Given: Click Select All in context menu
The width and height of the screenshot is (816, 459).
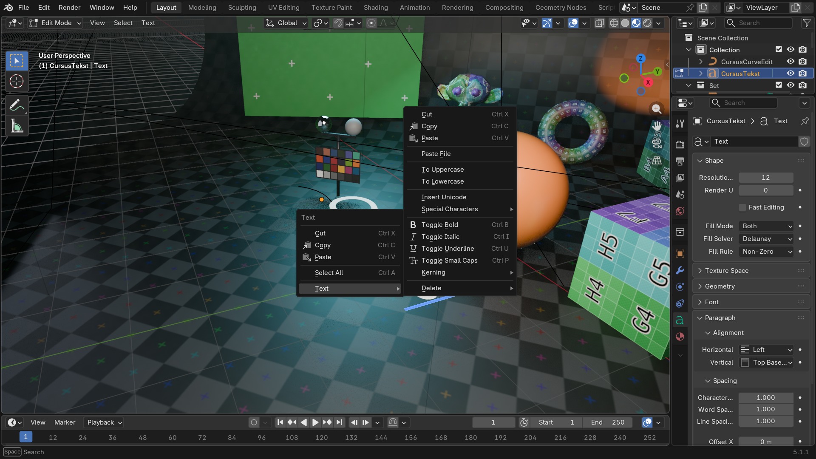Looking at the screenshot, I should pos(350,273).
